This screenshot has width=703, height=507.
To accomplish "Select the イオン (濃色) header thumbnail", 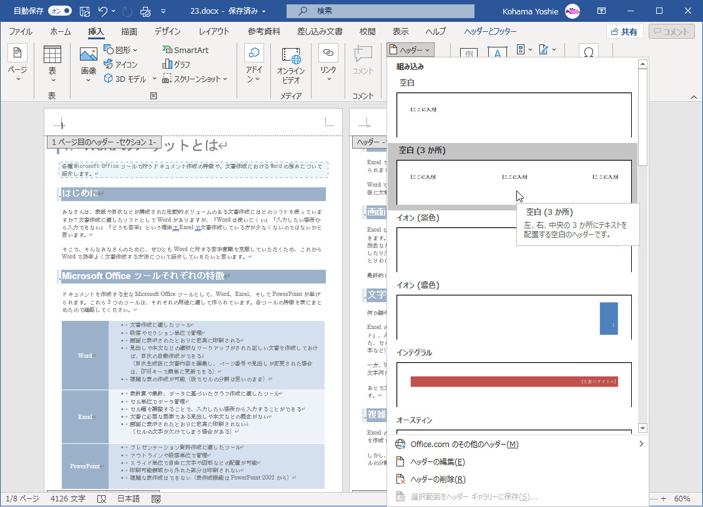I will (514, 317).
